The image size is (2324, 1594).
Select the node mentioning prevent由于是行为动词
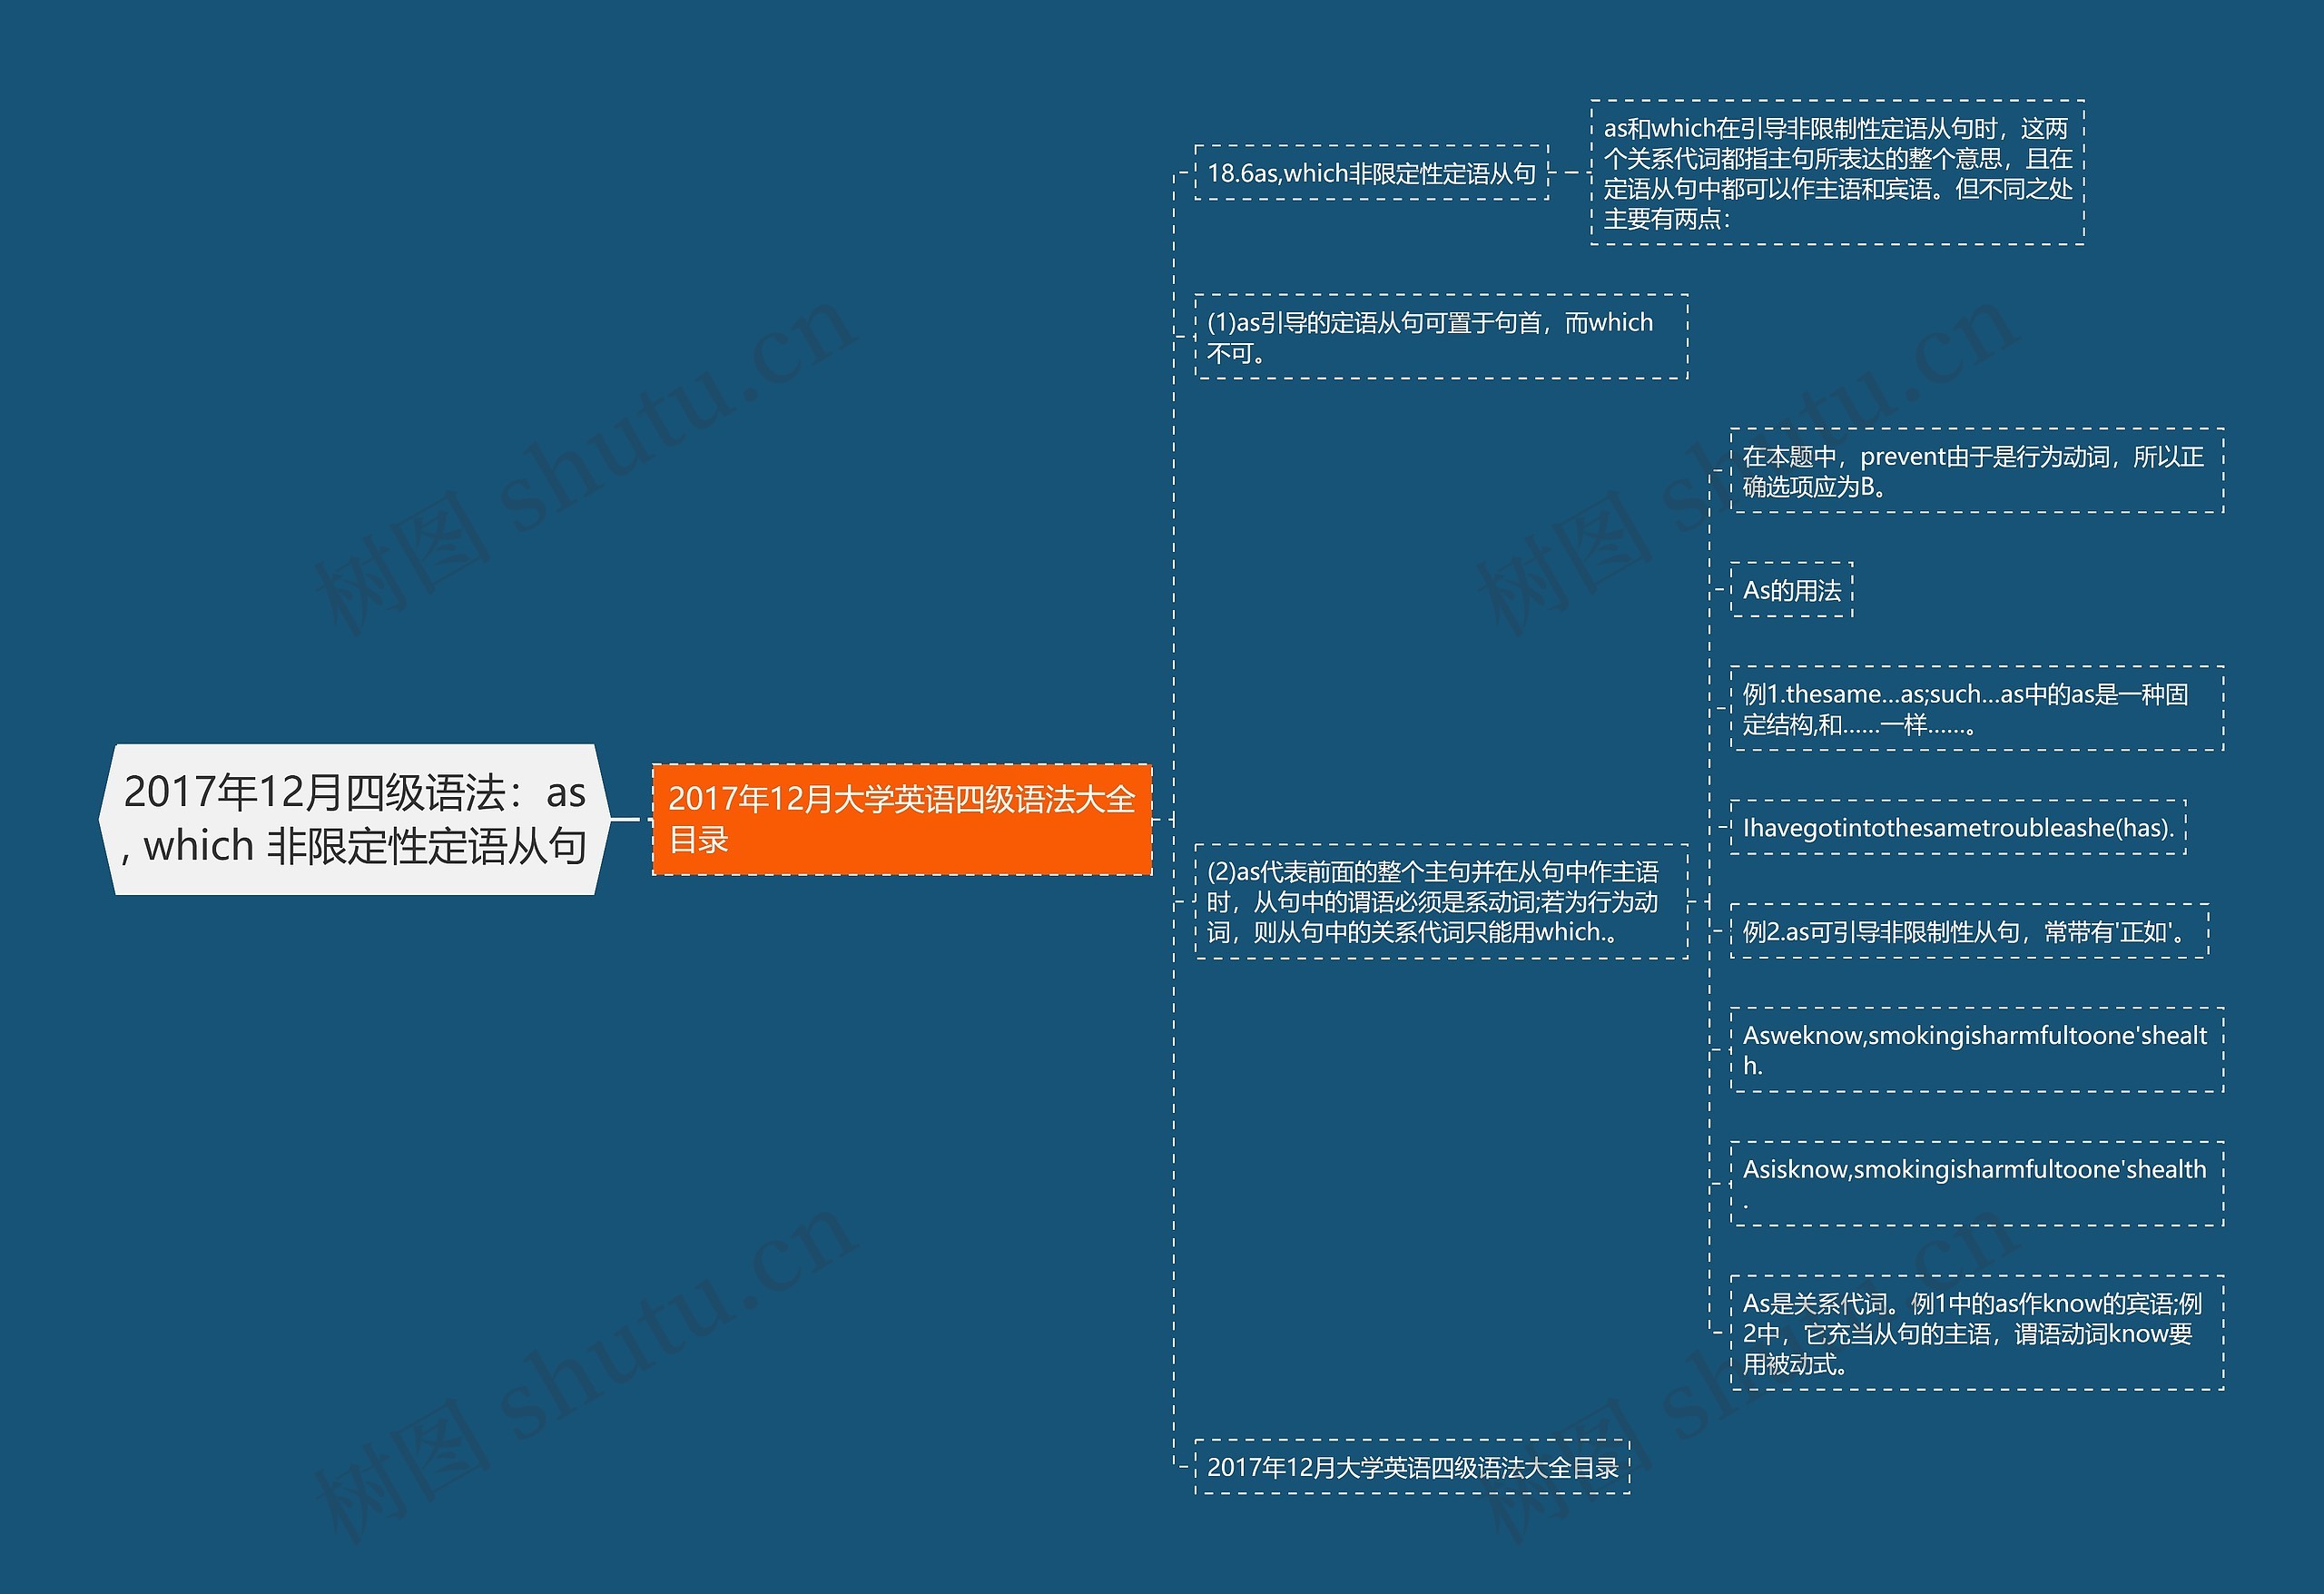pyautogui.click(x=1976, y=471)
